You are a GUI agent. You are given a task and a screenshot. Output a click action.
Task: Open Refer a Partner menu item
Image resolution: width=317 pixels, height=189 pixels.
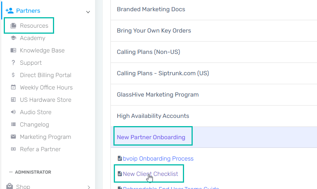[40, 149]
